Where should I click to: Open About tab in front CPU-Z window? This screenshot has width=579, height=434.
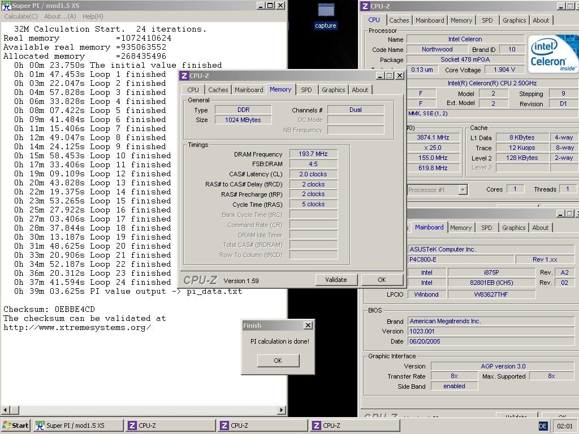click(360, 90)
